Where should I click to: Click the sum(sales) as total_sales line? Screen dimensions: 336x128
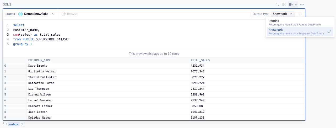37,35
